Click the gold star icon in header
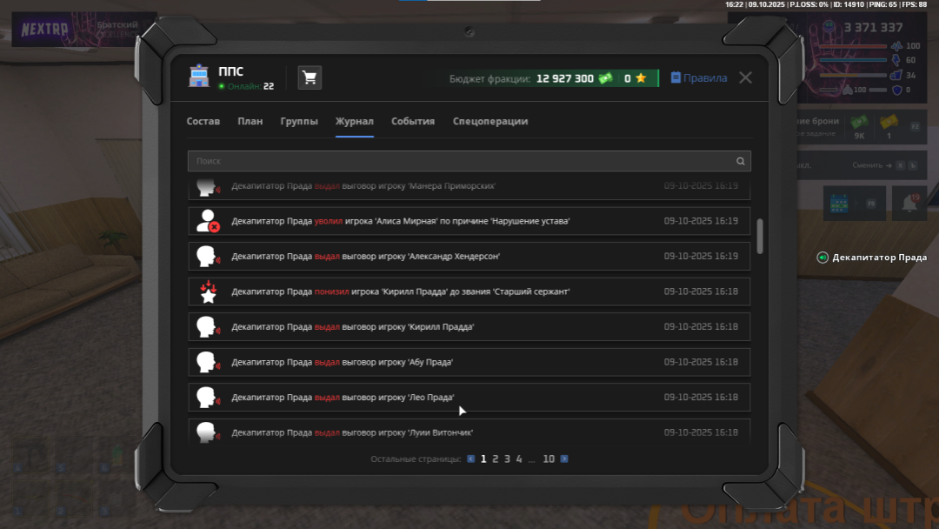This screenshot has width=939, height=529. pos(641,78)
